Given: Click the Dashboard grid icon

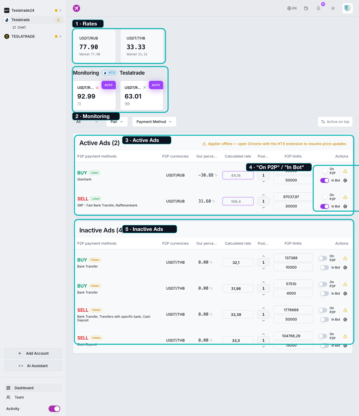Looking at the screenshot, I should 8,388.
